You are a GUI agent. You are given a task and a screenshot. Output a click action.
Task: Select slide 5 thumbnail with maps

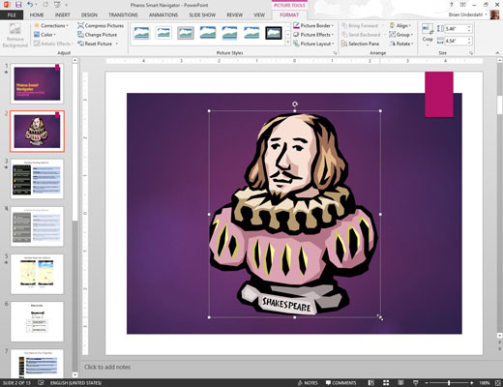click(x=37, y=274)
